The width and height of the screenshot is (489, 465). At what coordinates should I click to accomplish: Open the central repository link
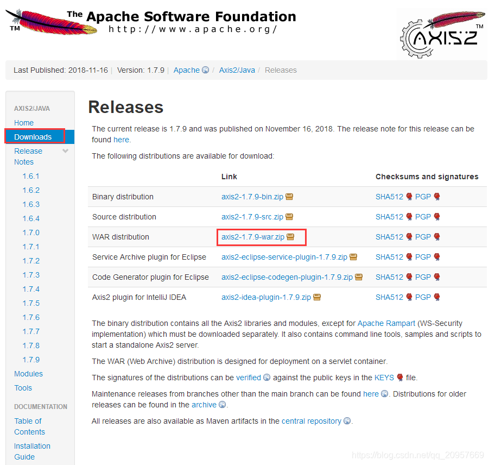pos(312,421)
